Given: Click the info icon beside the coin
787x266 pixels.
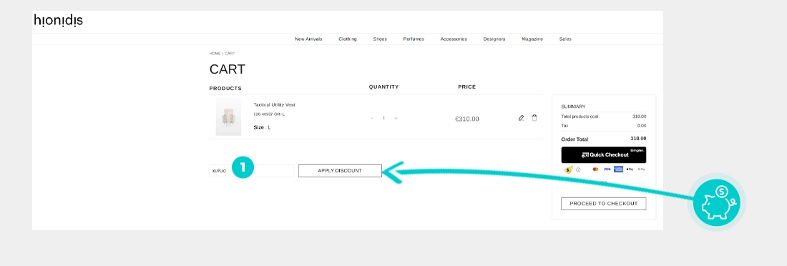Looking at the screenshot, I should (578, 169).
